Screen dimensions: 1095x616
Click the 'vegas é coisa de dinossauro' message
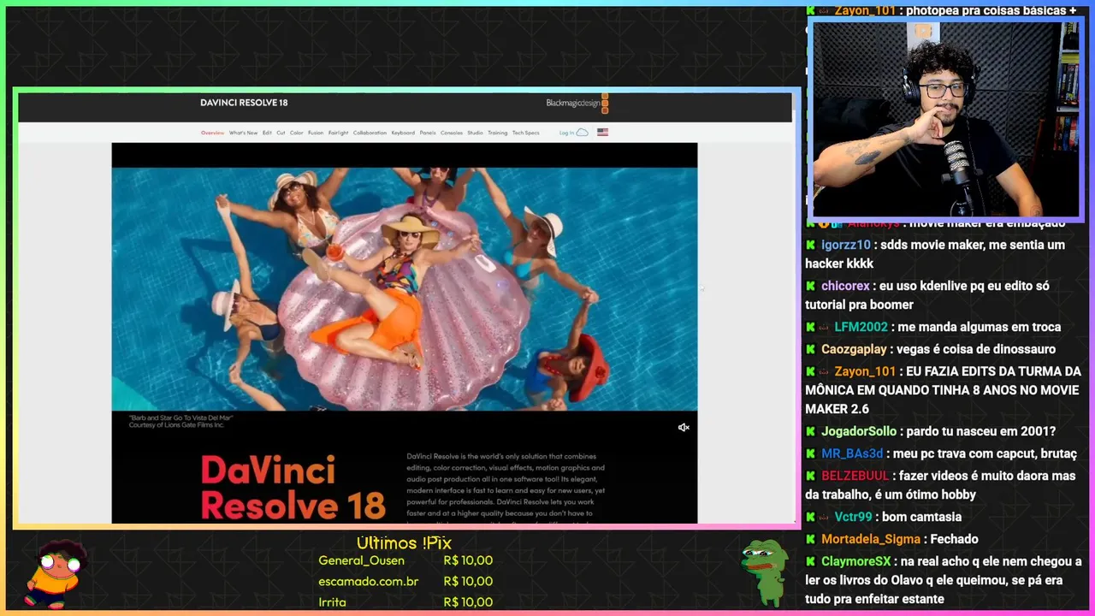[978, 349]
